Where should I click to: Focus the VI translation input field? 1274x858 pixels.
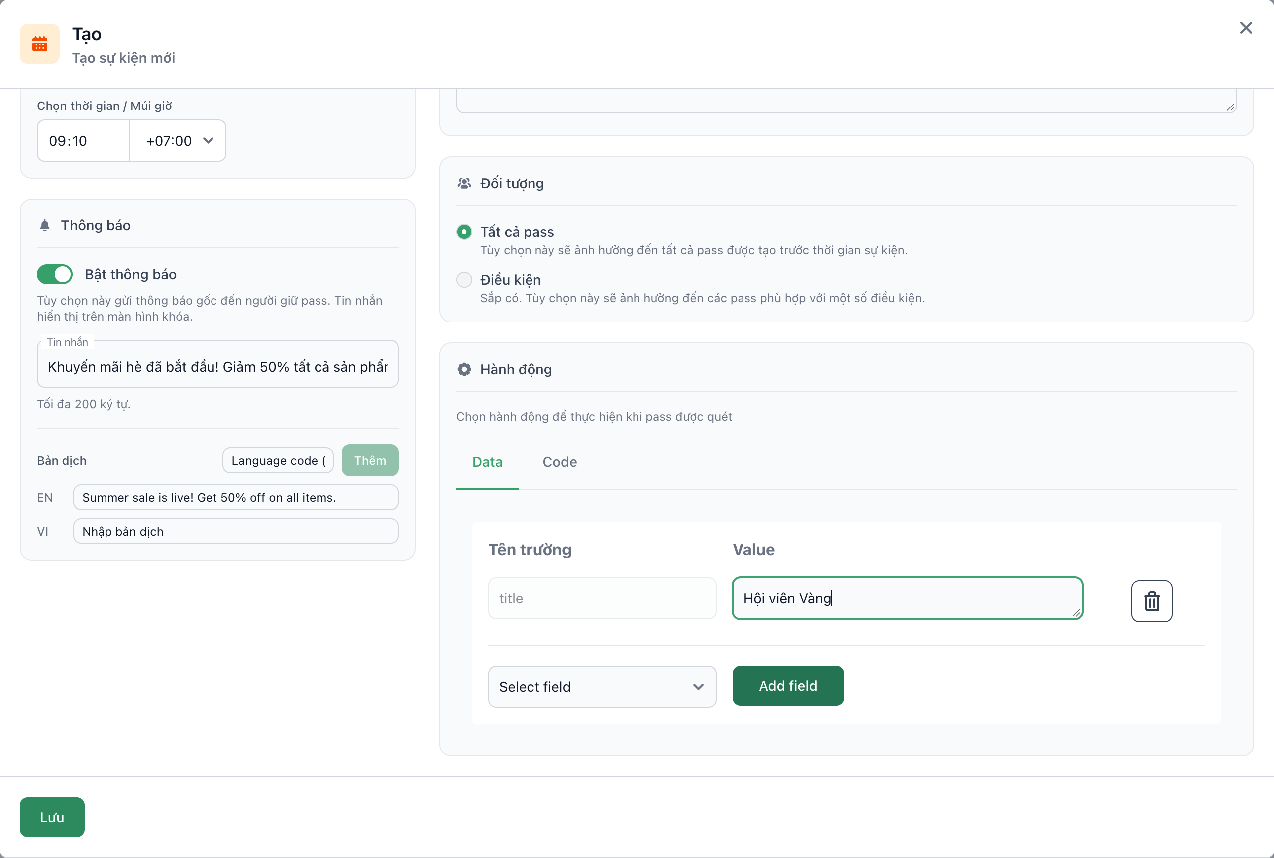235,531
